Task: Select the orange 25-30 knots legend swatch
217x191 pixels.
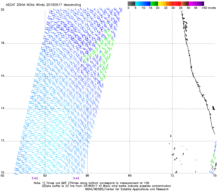Action: click(x=169, y=4)
